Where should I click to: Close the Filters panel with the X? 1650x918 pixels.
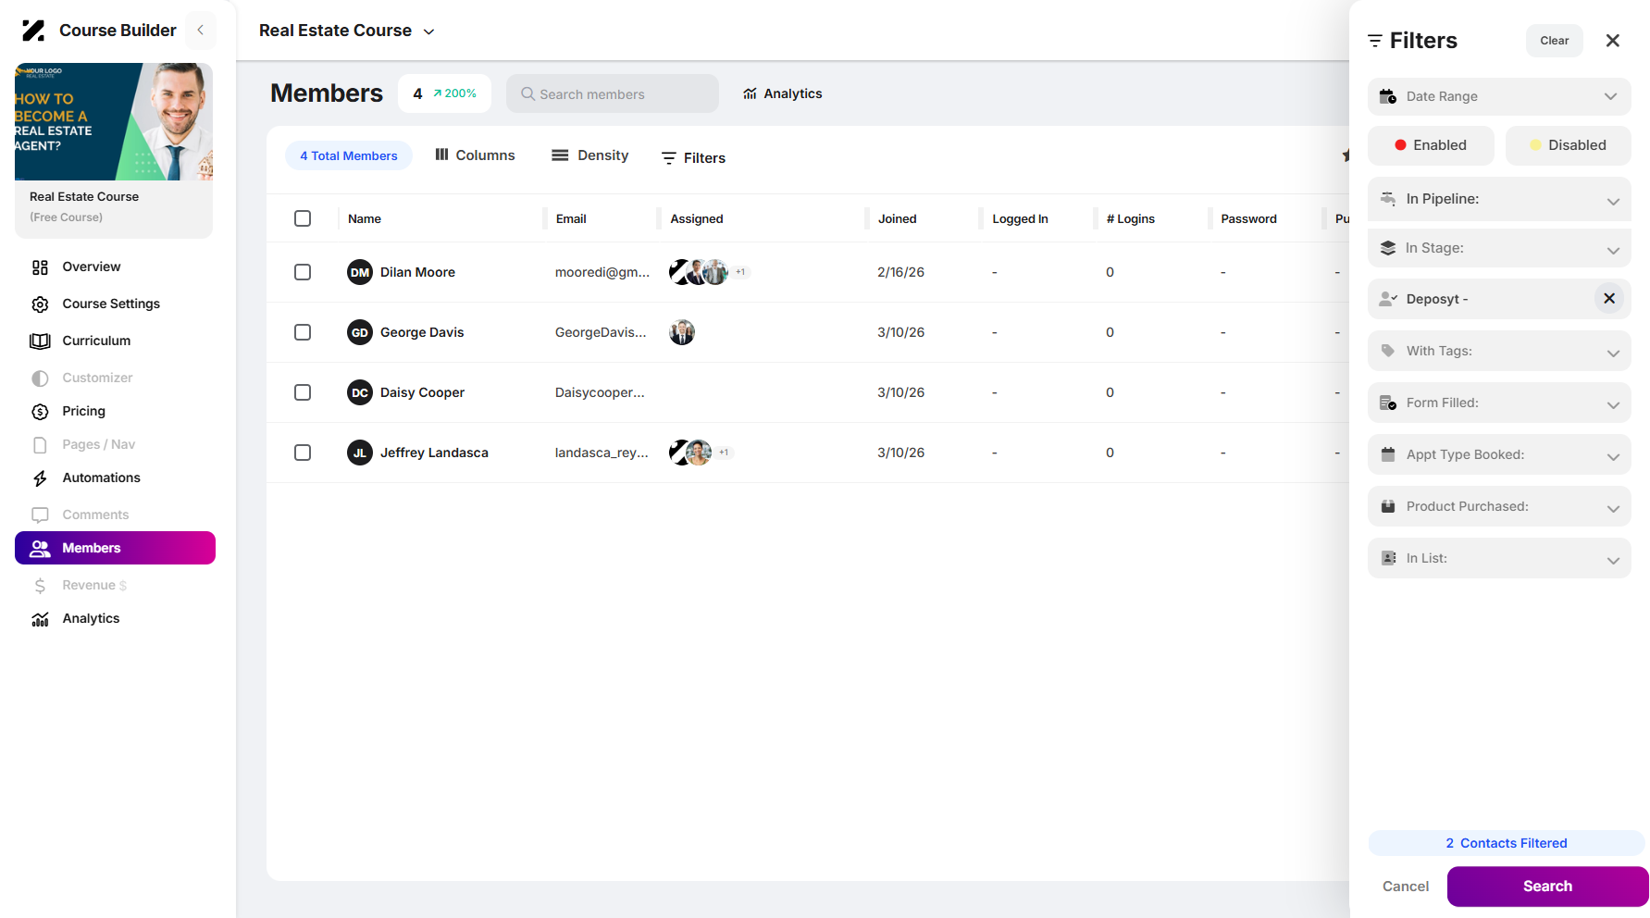[x=1613, y=41]
